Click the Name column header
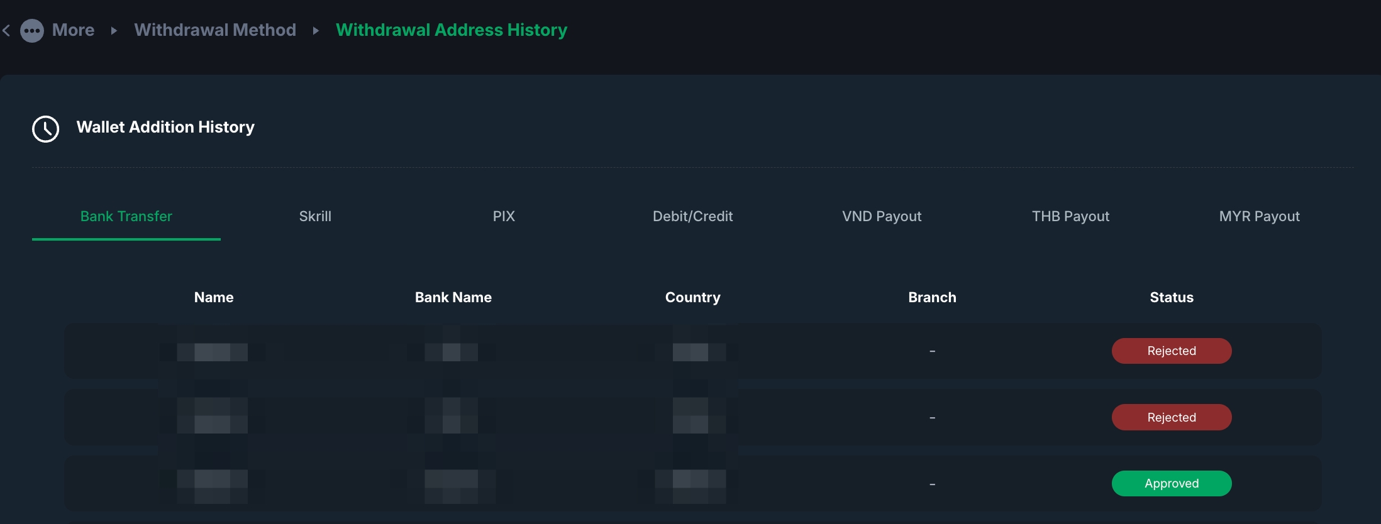This screenshot has height=524, width=1381. click(214, 297)
